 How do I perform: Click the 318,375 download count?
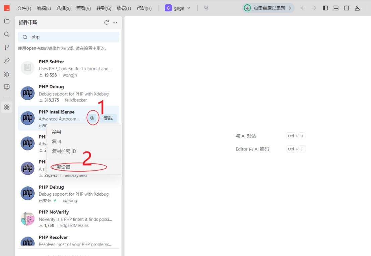coord(52,100)
